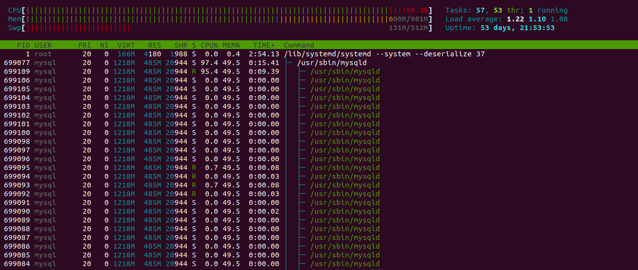The width and height of the screenshot is (638, 270).
Task: Select the thread with PID 699085
Action: pos(319,255)
